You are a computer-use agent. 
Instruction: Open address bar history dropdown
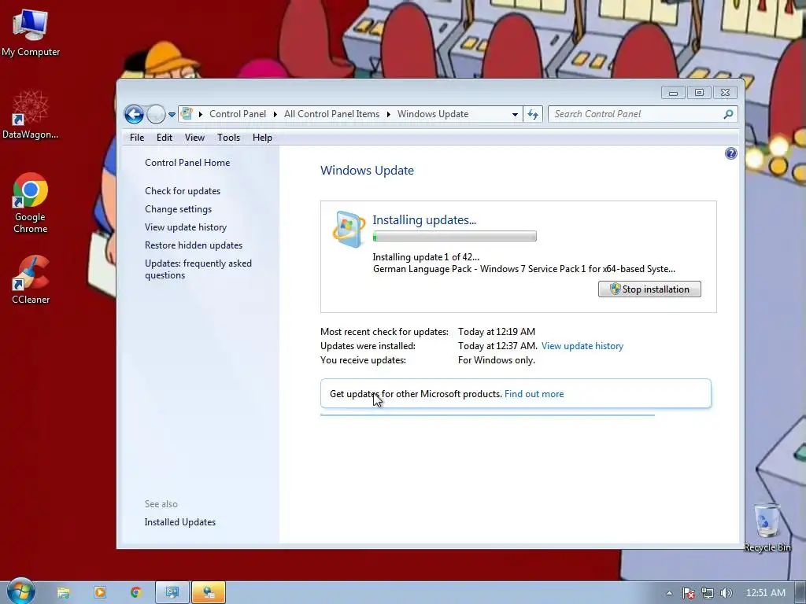coord(515,115)
